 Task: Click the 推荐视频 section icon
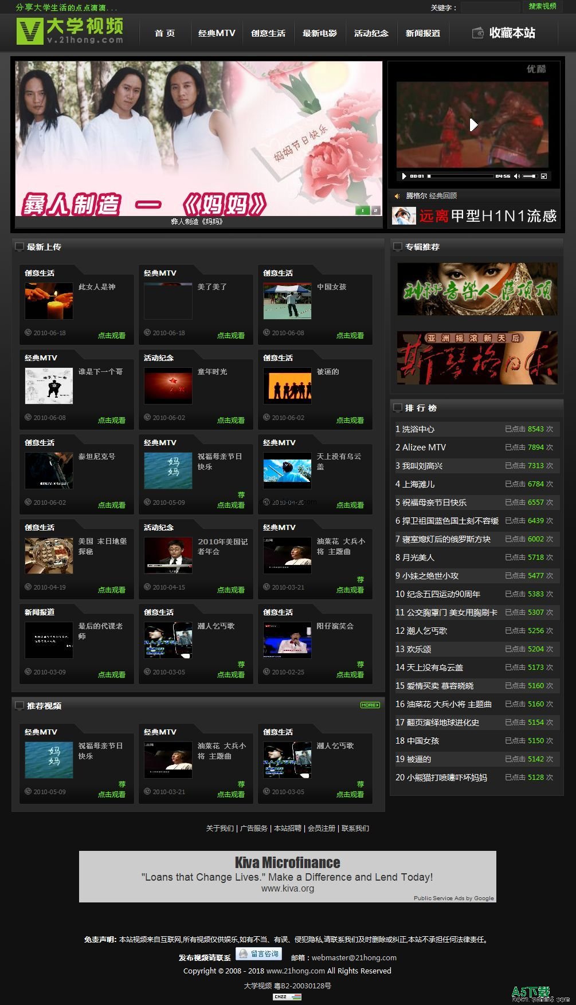click(19, 706)
